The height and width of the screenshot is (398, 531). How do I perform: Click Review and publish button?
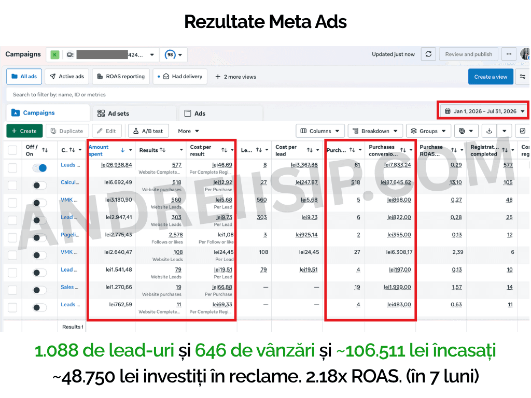click(469, 54)
